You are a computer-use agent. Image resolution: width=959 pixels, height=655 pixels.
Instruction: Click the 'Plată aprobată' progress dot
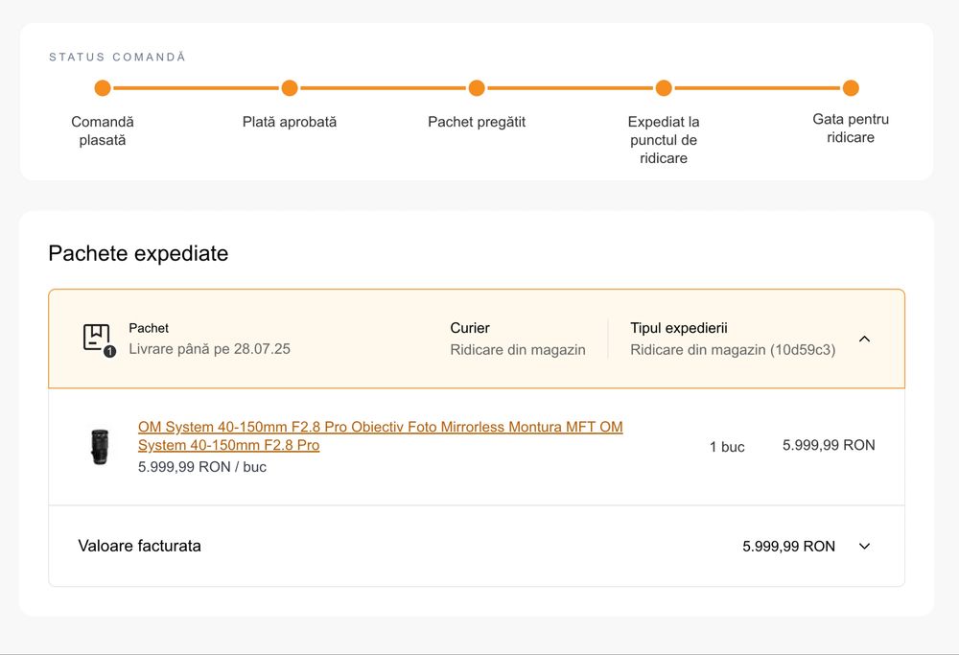tap(290, 88)
